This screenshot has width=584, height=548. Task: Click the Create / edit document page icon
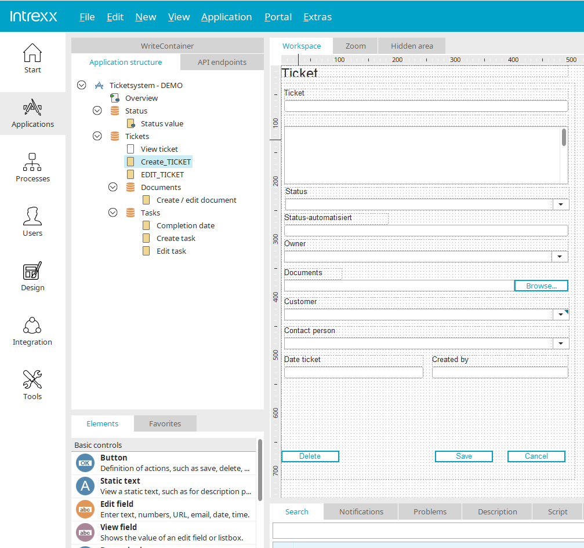pos(146,200)
